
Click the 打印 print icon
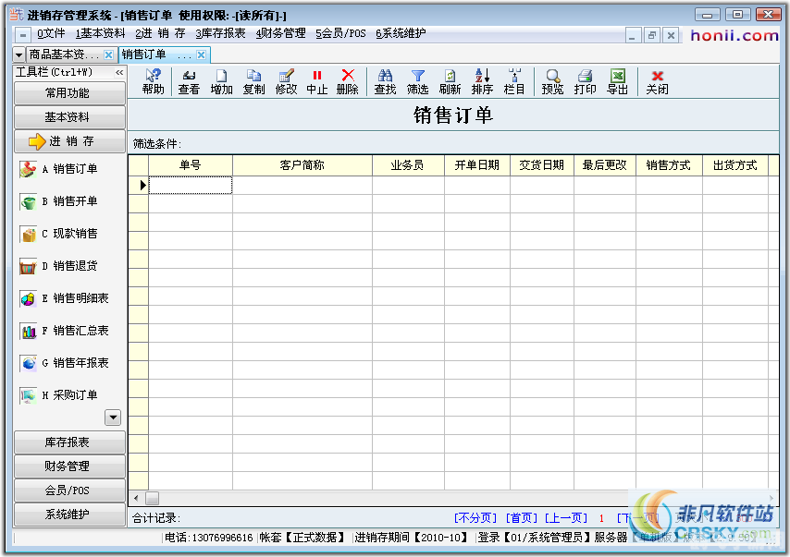pyautogui.click(x=585, y=79)
